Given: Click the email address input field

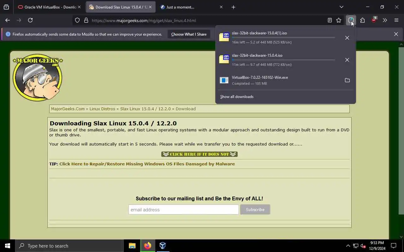Looking at the screenshot, I should point(183,209).
